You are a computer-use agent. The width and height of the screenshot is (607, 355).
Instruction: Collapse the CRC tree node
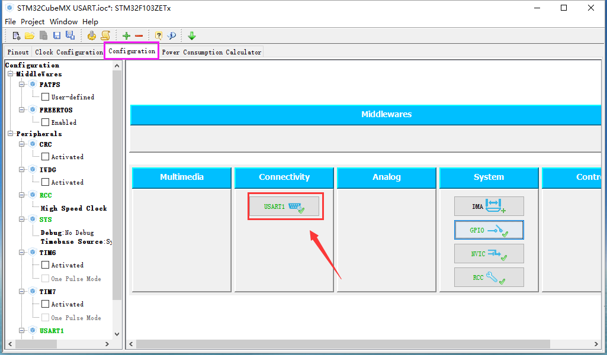coord(22,144)
